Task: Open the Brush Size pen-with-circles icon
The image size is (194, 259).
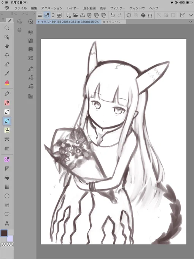Action: (x=31, y=86)
